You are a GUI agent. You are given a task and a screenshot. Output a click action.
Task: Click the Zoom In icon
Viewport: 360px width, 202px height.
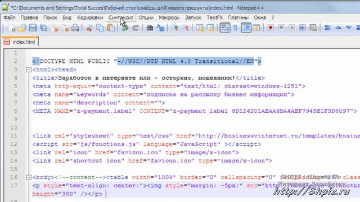point(175,28)
